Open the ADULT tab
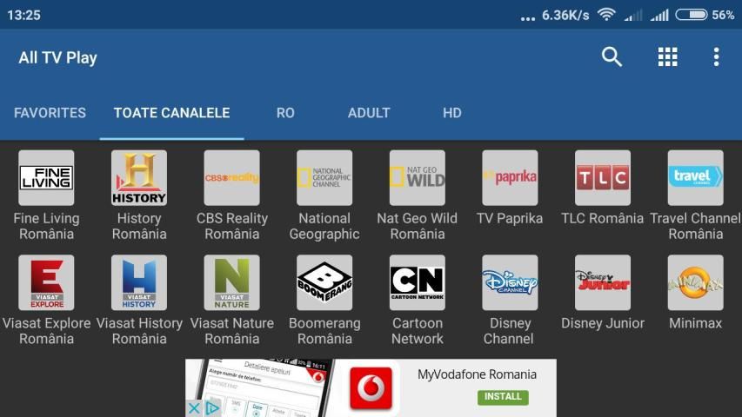Viewport: 742px width, 417px height. pos(369,113)
